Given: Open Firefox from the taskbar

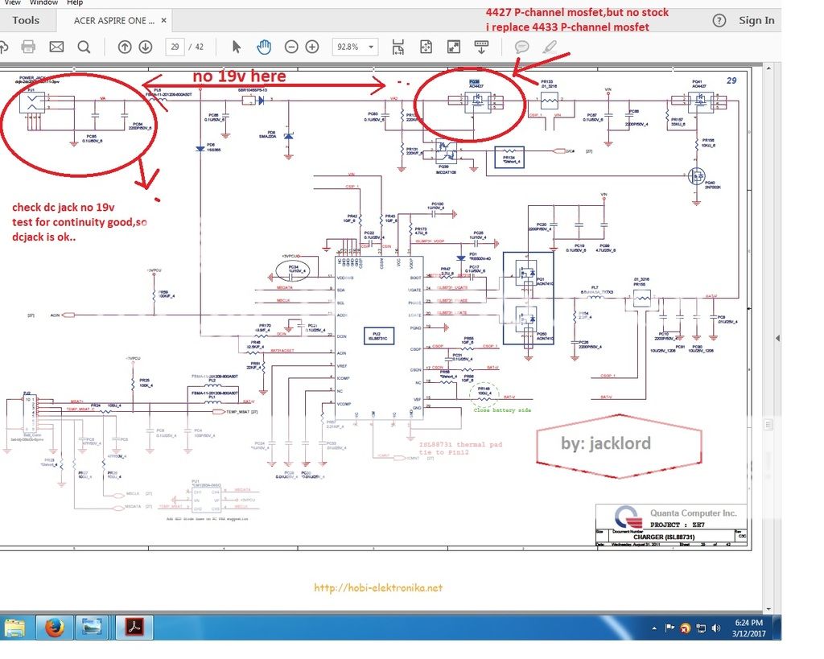Looking at the screenshot, I should tap(55, 628).
